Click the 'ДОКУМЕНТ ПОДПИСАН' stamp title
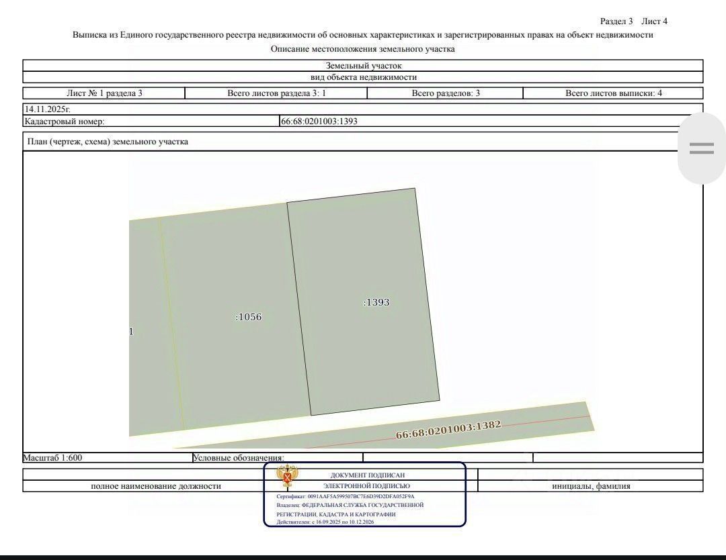 [367, 475]
